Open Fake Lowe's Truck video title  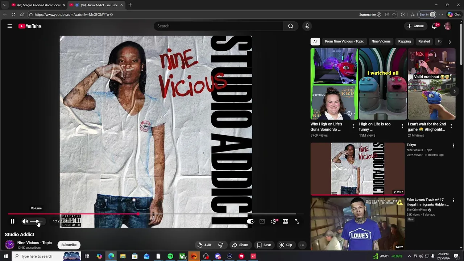(427, 202)
